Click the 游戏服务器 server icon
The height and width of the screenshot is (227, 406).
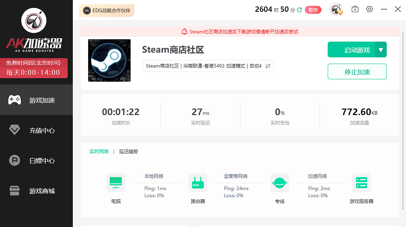coord(361,183)
